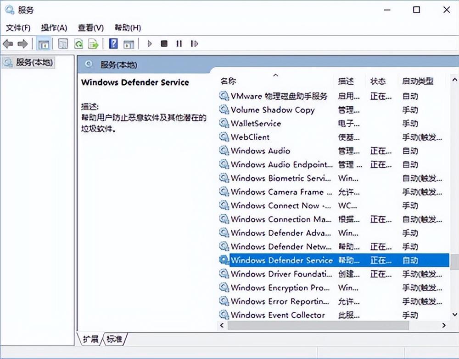Click the Back arrow toolbar icon
459x359 pixels.
click(8, 44)
